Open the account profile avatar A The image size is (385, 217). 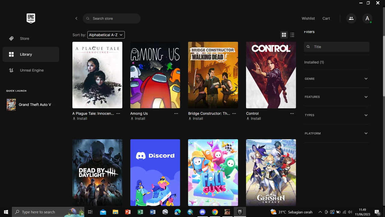367,18
